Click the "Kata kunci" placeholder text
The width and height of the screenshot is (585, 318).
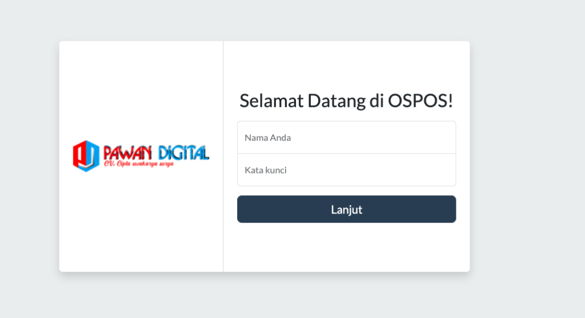click(266, 170)
